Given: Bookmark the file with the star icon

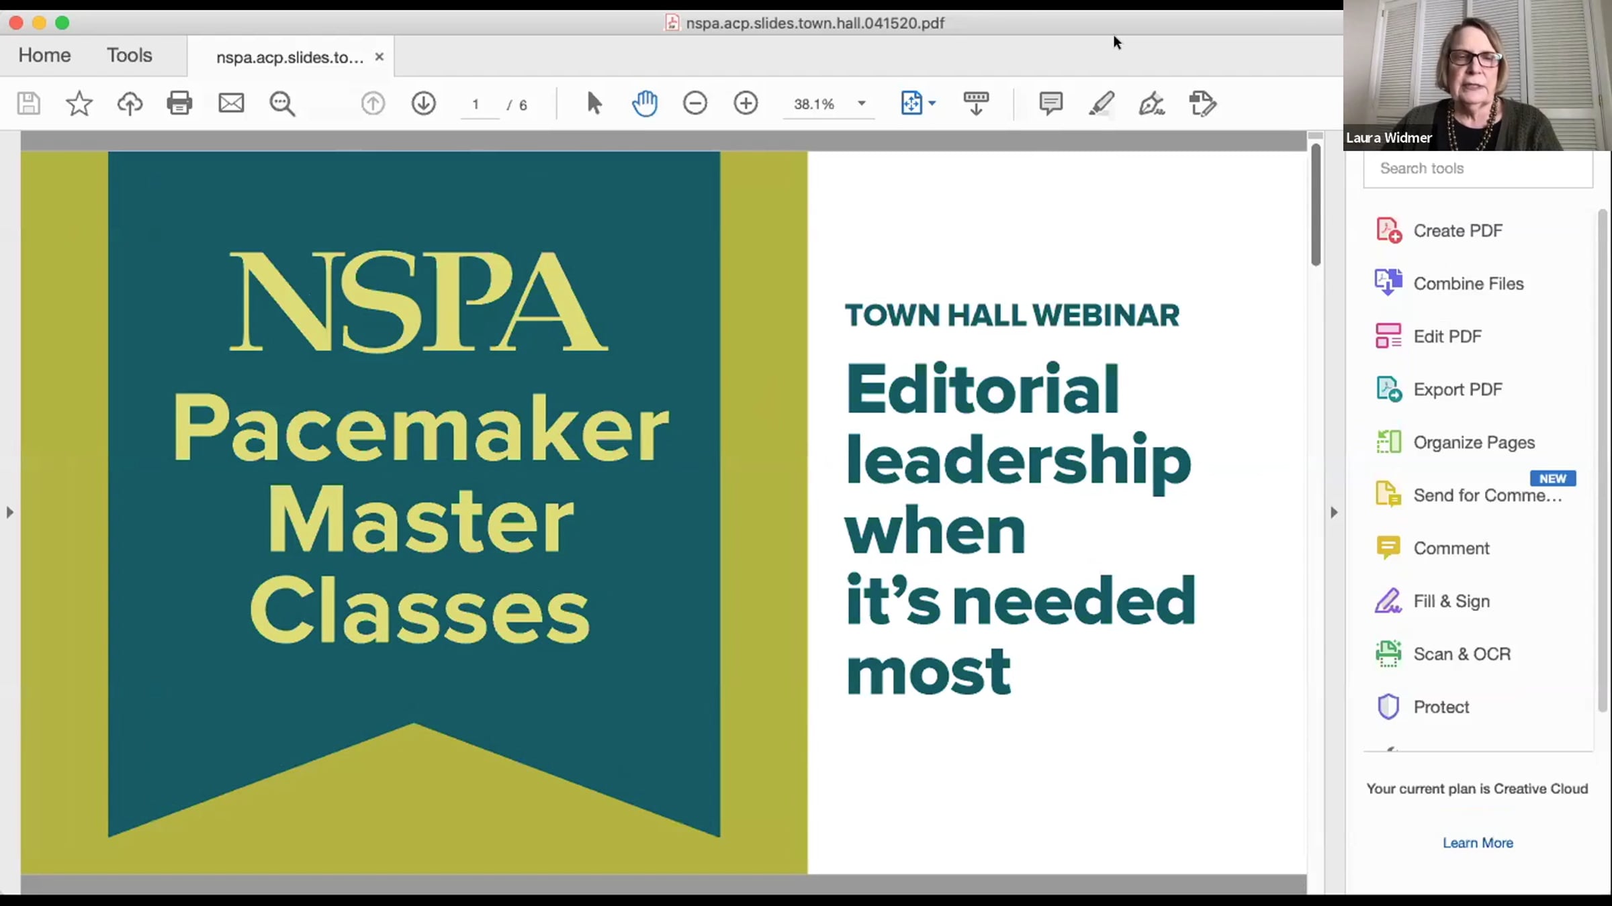Looking at the screenshot, I should pos(79,104).
